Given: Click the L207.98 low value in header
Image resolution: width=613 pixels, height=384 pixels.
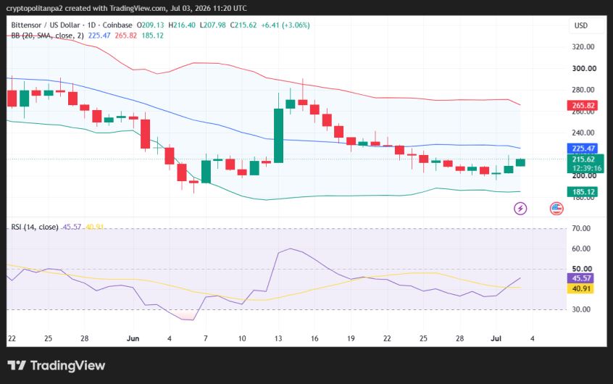Looking at the screenshot, I should point(213,25).
